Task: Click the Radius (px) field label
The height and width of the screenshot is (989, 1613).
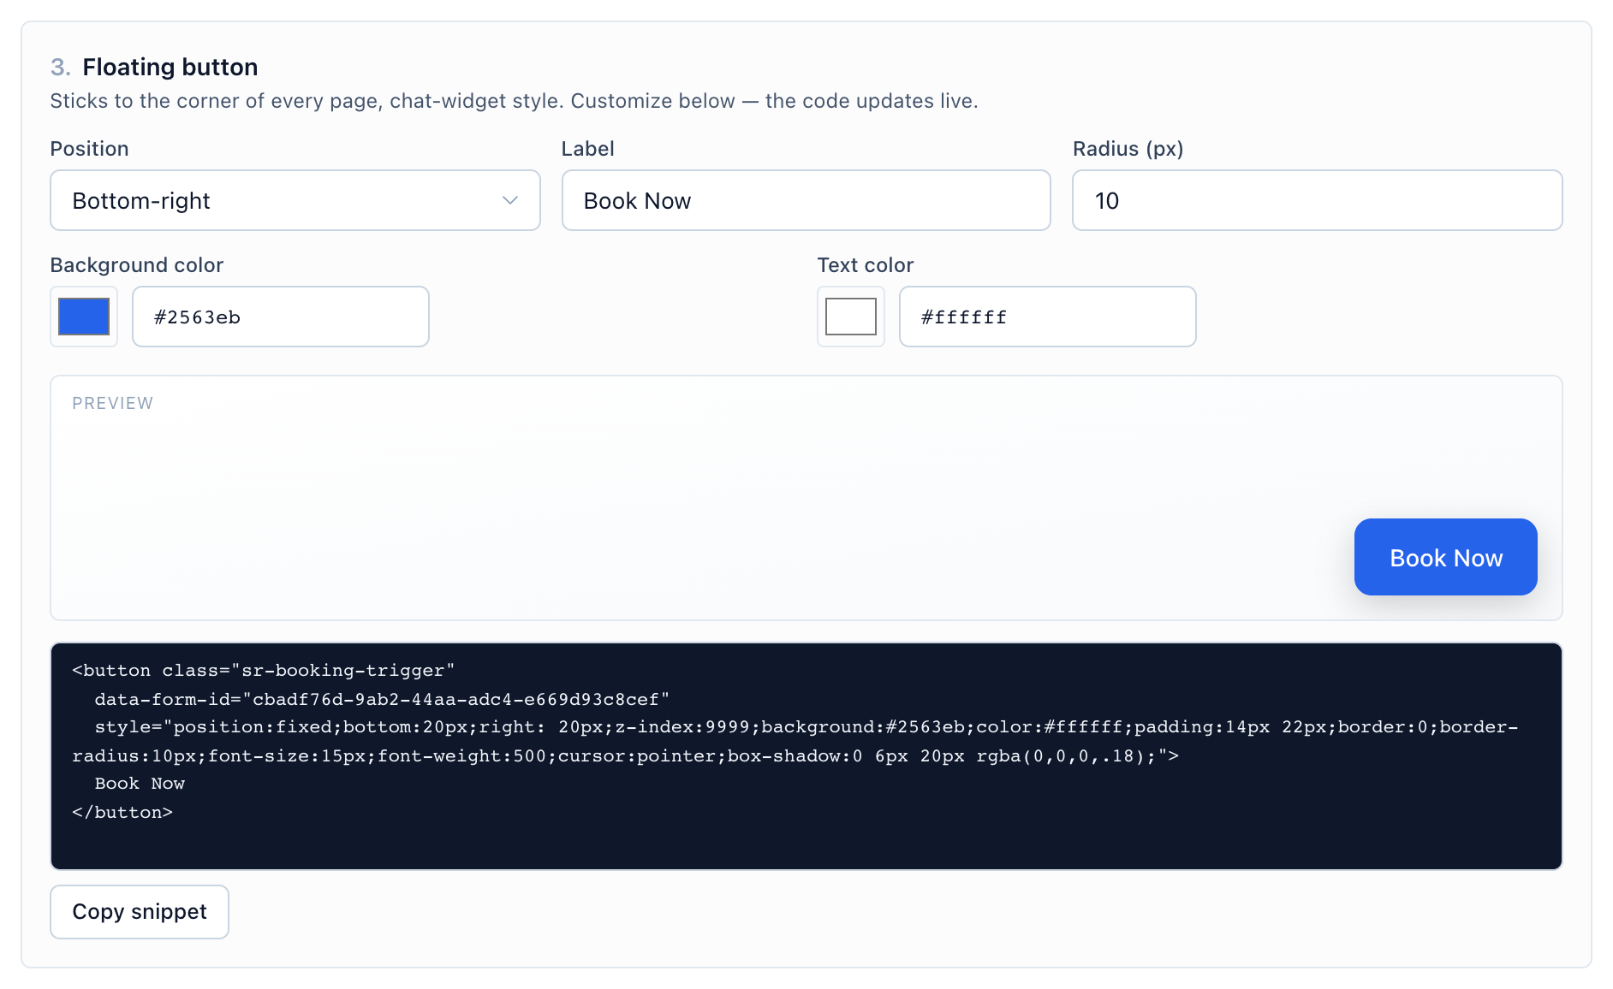Action: (1128, 149)
